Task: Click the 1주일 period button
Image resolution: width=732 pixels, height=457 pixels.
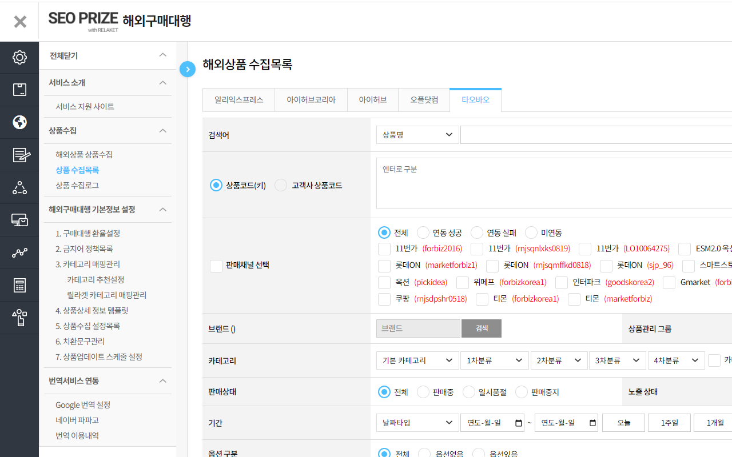Action: [x=669, y=423]
